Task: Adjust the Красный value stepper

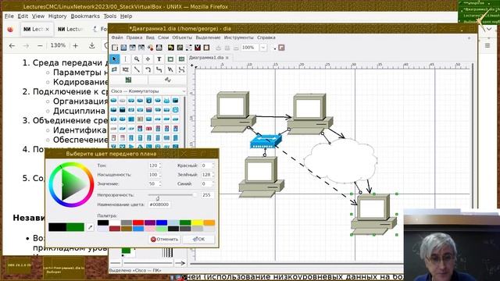Action: [213, 165]
